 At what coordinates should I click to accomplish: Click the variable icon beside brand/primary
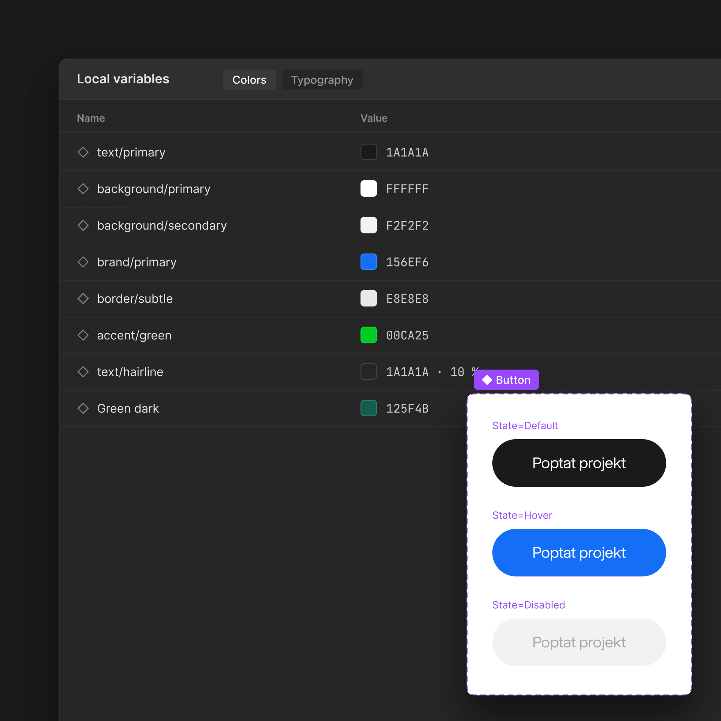pos(83,262)
